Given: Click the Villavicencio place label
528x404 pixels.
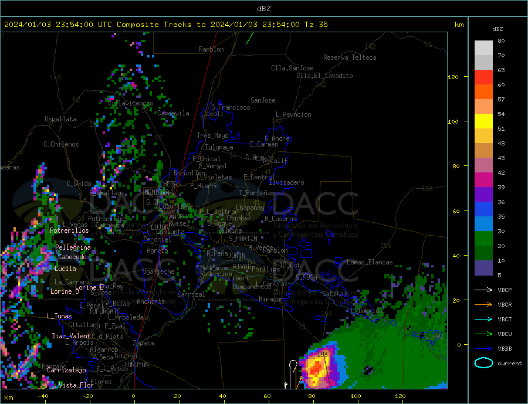Looking at the screenshot, I should pos(130,103).
